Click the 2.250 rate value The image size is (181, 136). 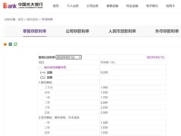click(x=104, y=107)
